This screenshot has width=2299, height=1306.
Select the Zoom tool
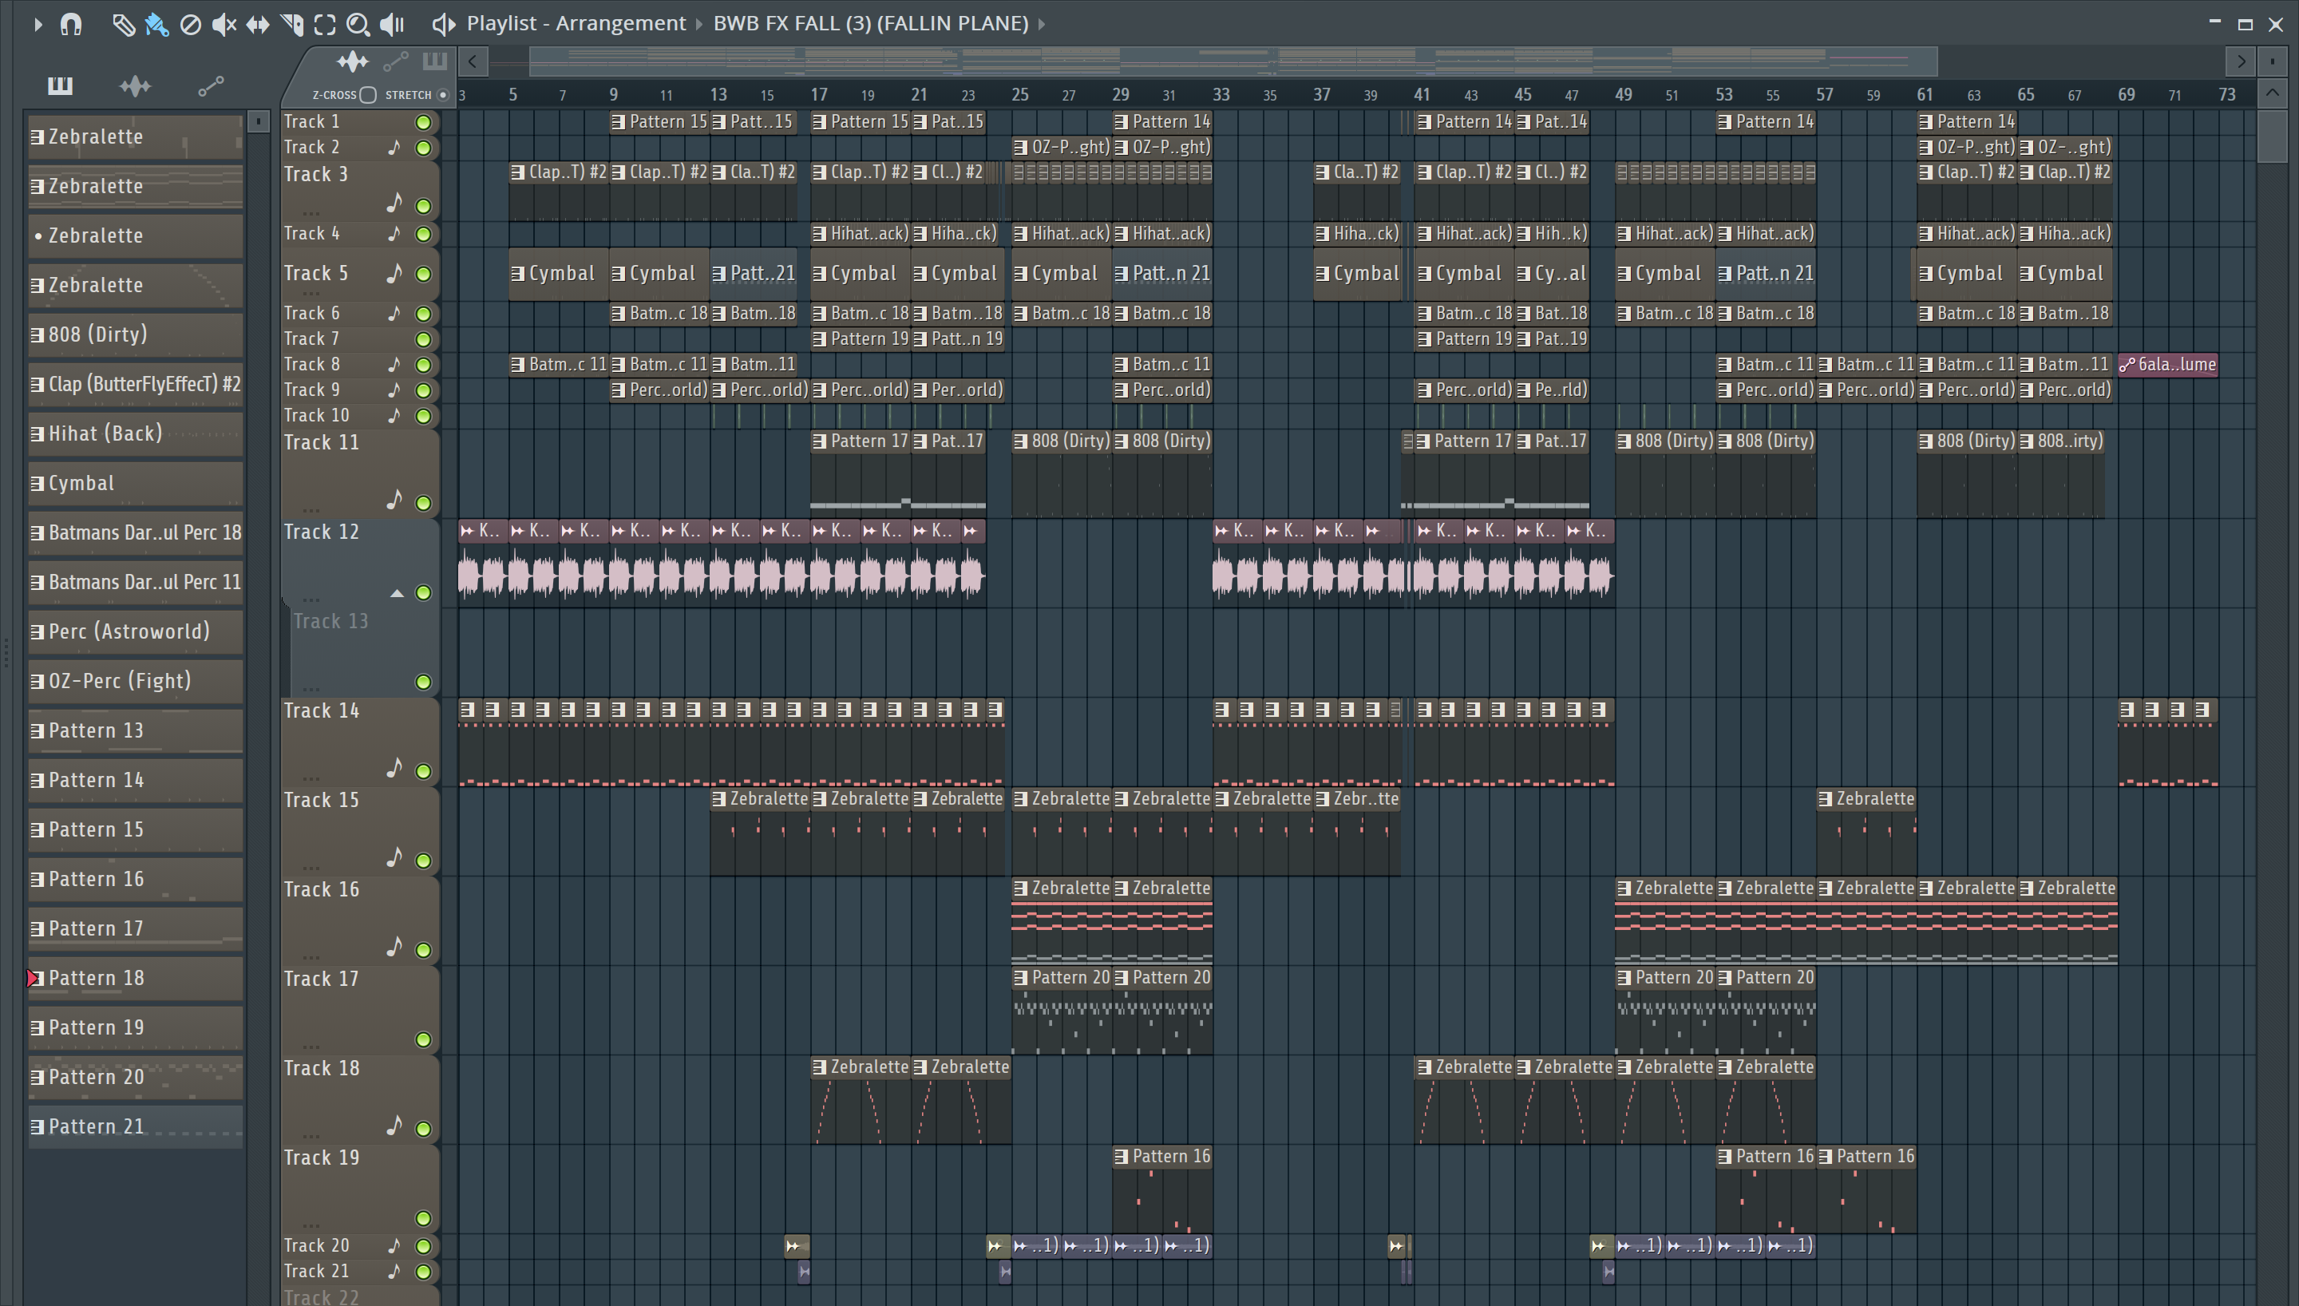click(x=358, y=24)
